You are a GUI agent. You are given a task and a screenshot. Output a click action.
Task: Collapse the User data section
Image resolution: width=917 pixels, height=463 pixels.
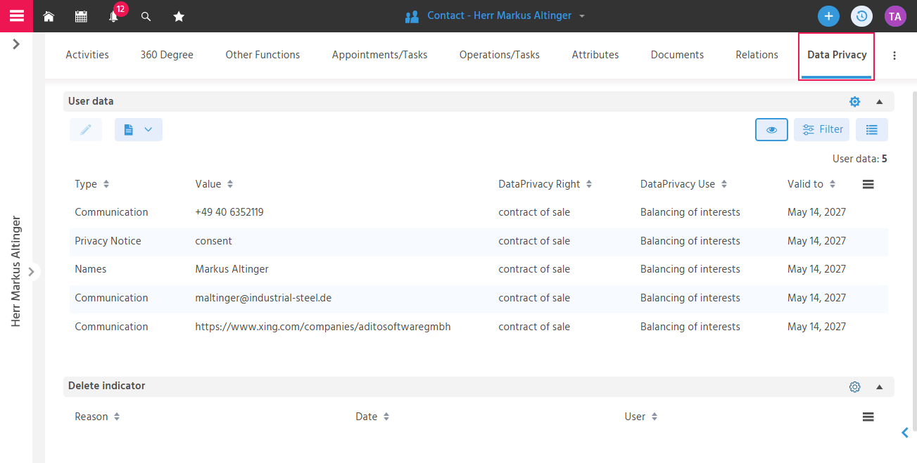tap(879, 101)
